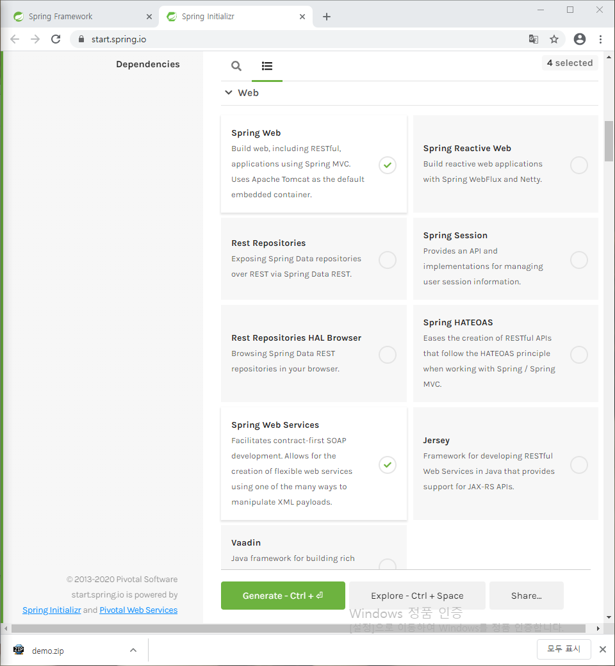
Task: Open a new browser tab
Action: 327,17
